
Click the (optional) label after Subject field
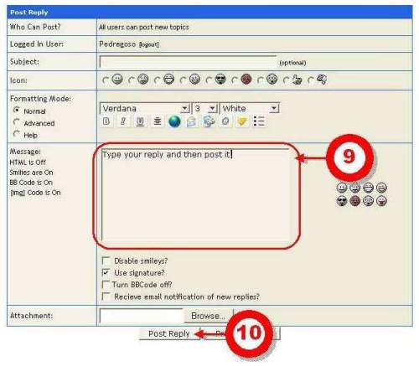(292, 63)
